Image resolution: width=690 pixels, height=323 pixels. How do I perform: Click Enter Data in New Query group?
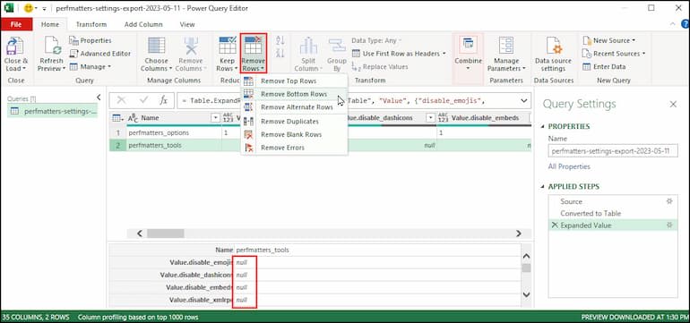pos(603,67)
